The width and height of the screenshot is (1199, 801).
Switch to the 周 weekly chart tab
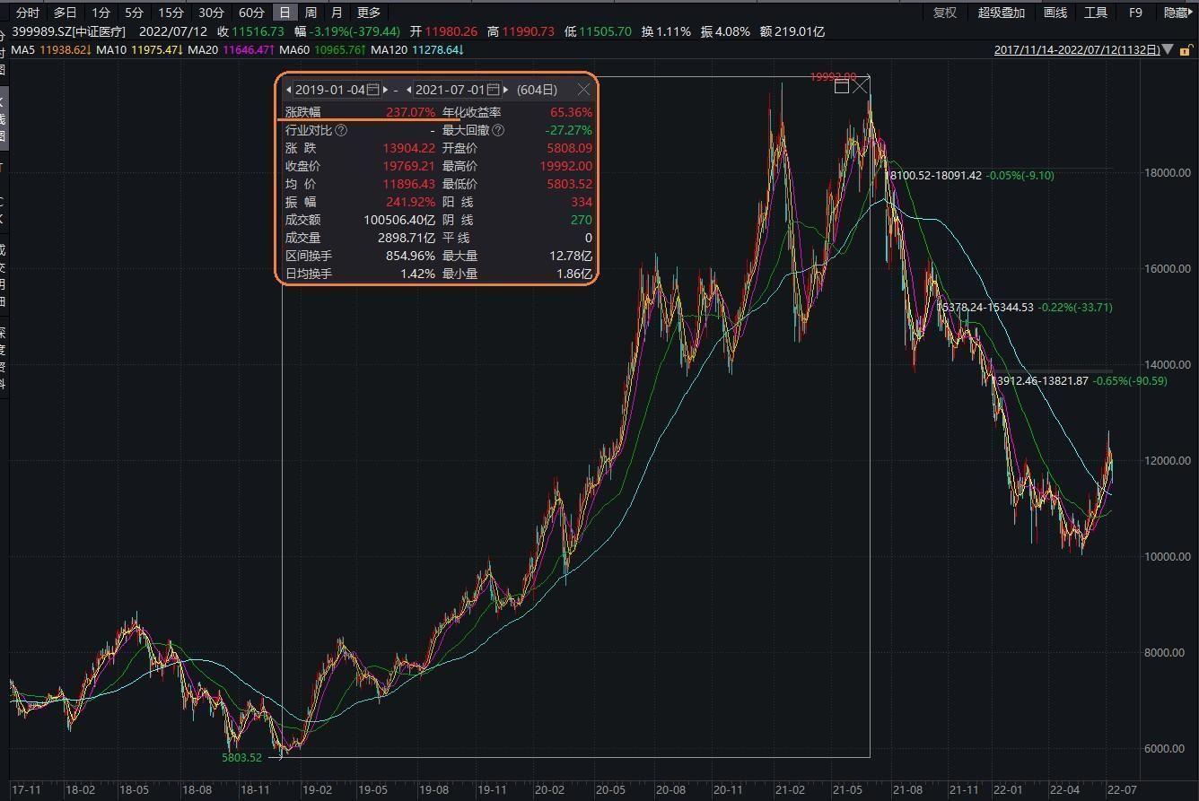tap(311, 13)
